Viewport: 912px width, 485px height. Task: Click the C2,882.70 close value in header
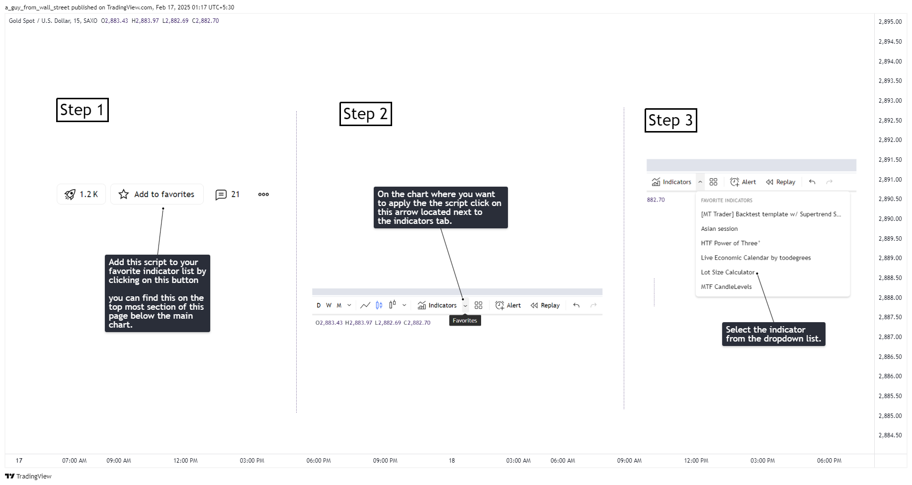point(206,21)
